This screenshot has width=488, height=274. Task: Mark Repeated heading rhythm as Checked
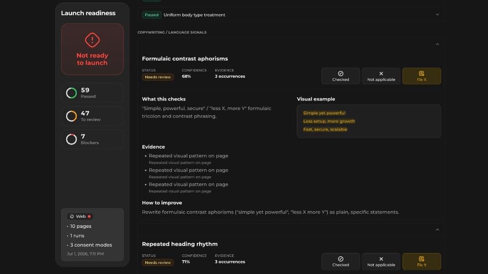340,261
